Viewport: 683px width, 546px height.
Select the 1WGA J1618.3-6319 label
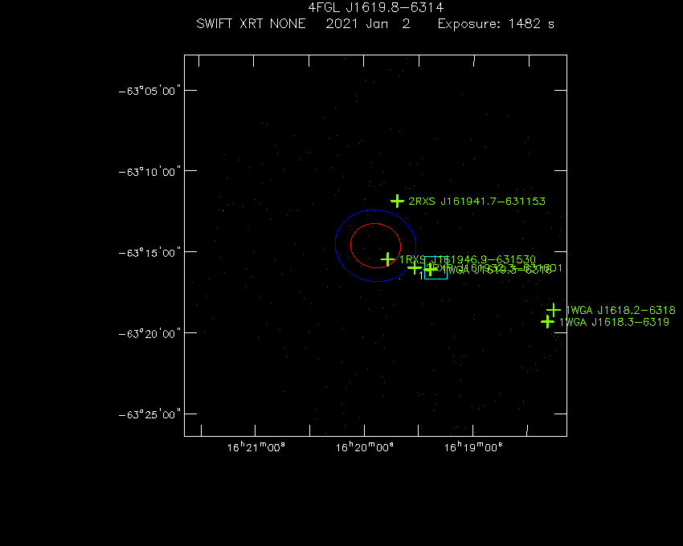click(x=614, y=322)
